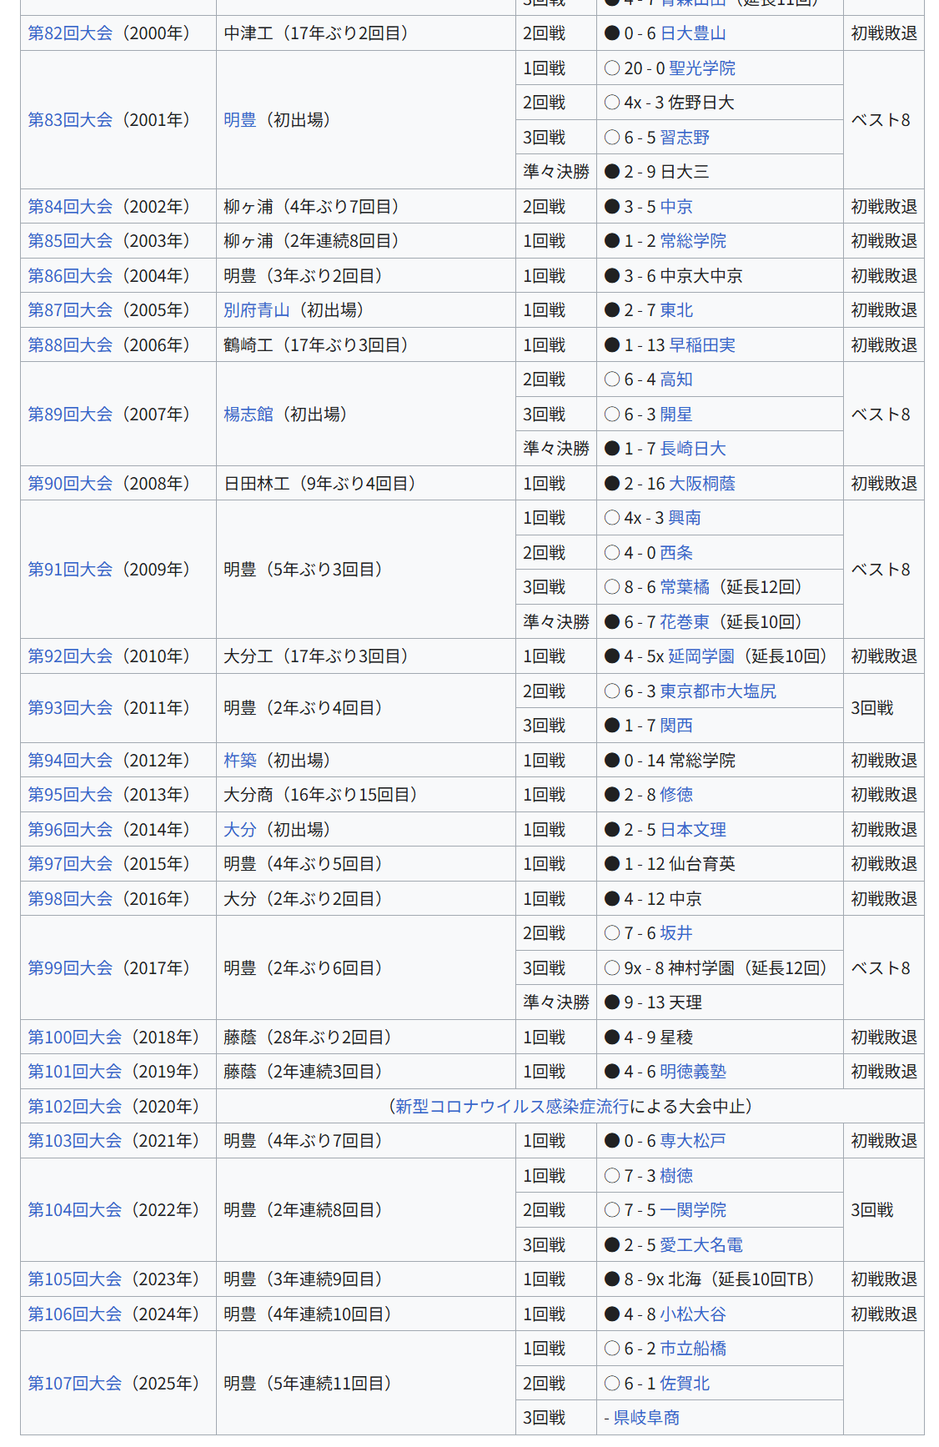Click the 中京 link in the 2002 row
Image resolution: width=939 pixels, height=1447 pixels.
pos(676,207)
